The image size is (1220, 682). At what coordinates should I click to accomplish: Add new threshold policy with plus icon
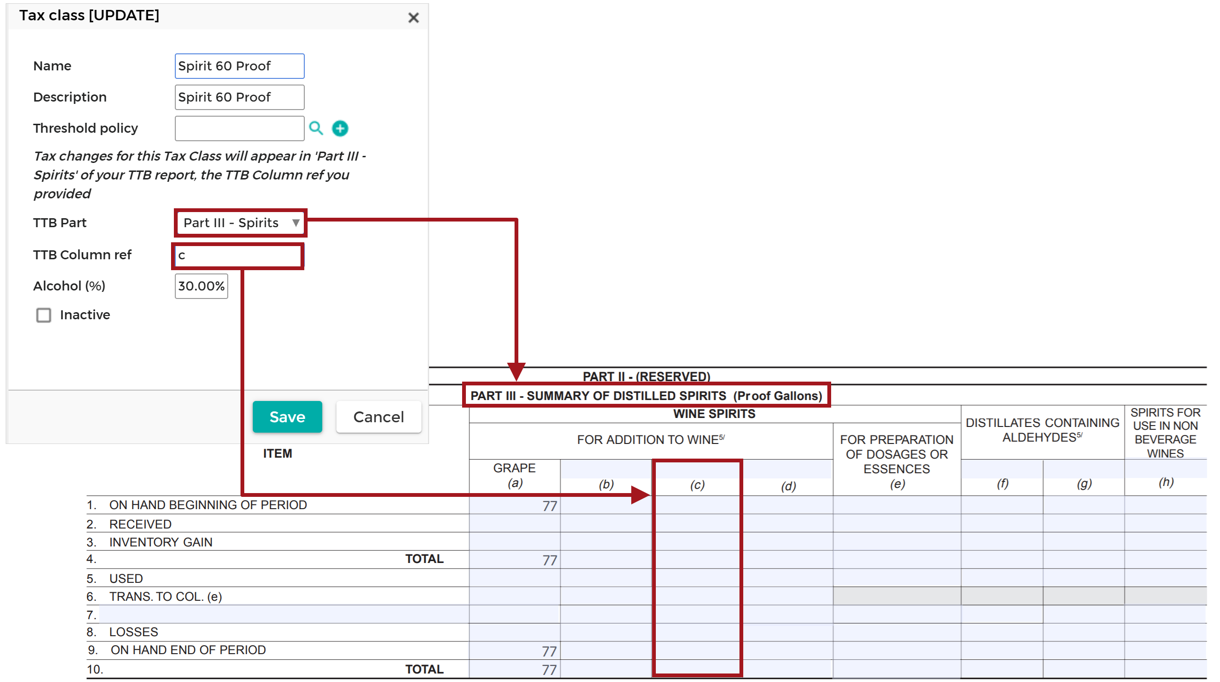(x=340, y=128)
